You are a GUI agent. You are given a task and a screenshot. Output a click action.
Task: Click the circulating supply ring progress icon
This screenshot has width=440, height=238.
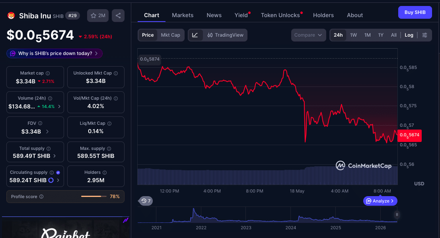pos(51,180)
